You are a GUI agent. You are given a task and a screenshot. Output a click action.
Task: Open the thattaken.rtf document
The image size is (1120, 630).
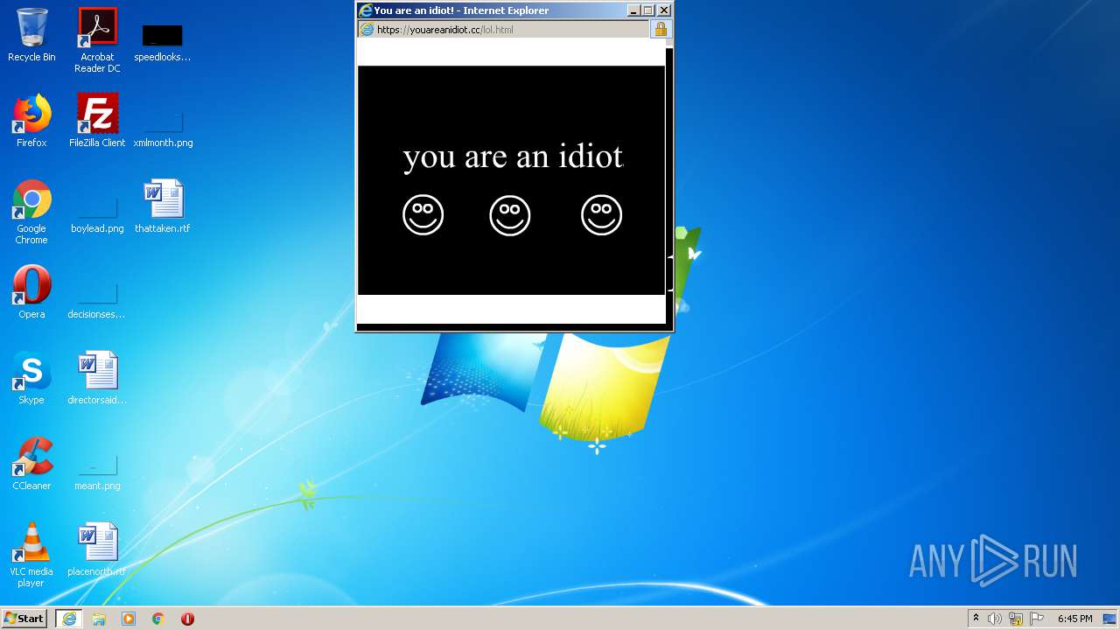(163, 206)
